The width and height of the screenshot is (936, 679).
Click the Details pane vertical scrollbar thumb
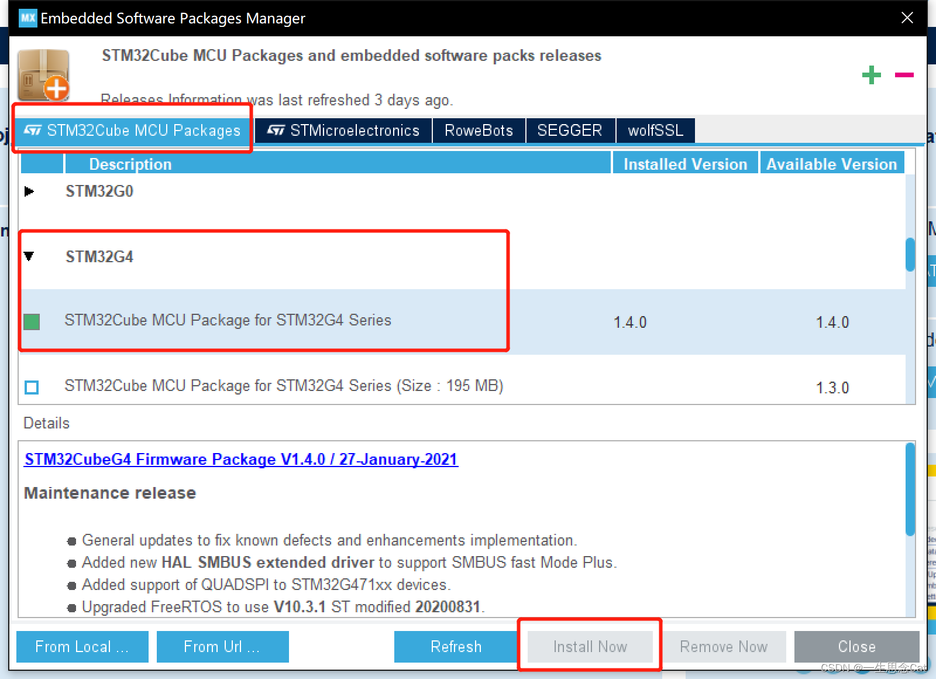click(910, 489)
